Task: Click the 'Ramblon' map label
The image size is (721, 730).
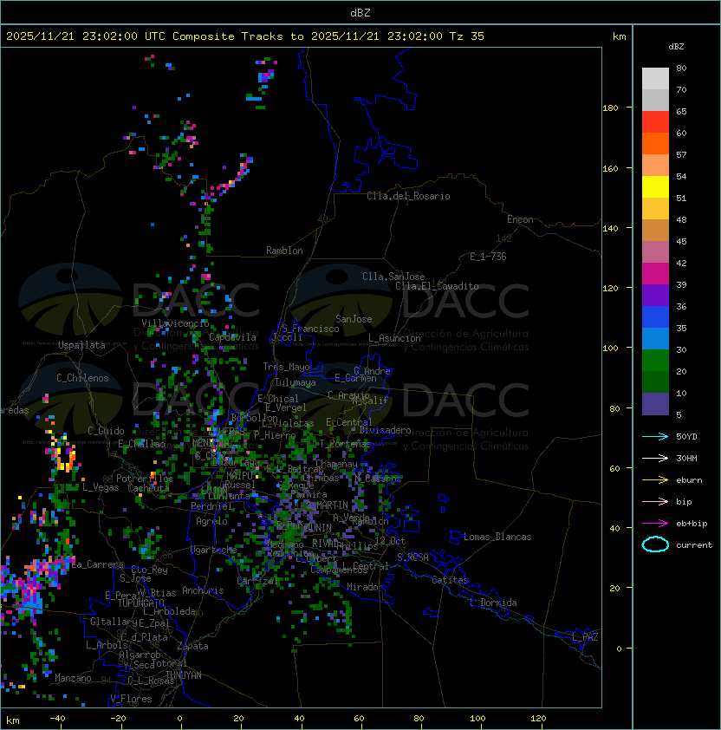Action: [x=284, y=251]
